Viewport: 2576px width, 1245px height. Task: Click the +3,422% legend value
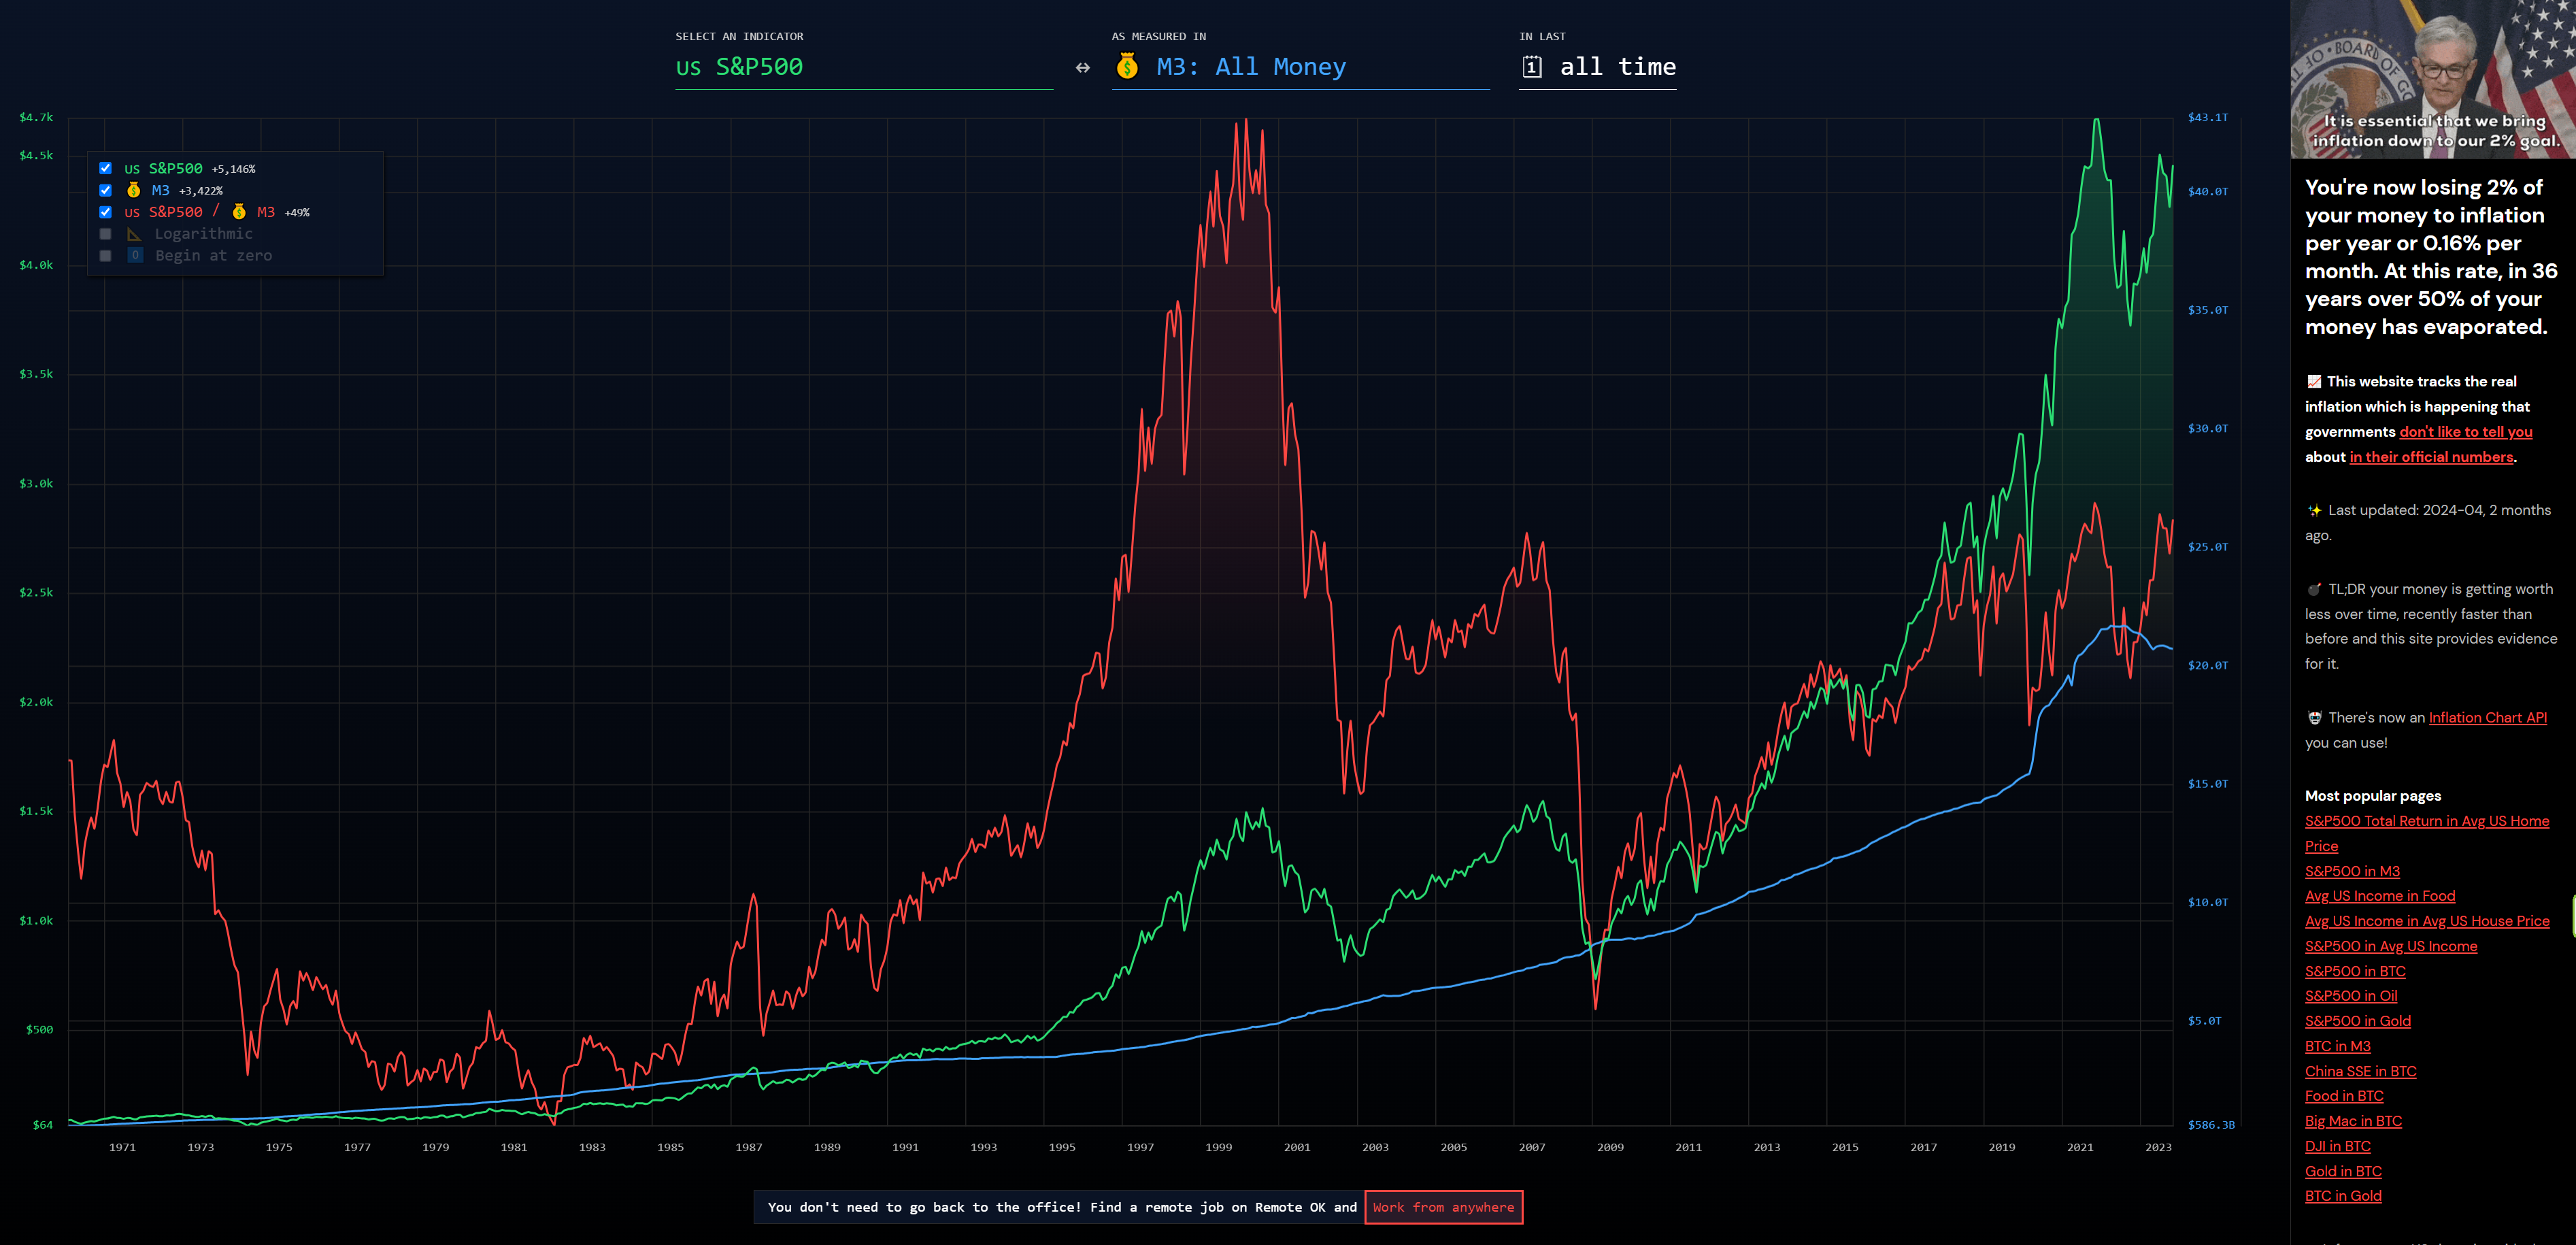click(x=200, y=191)
